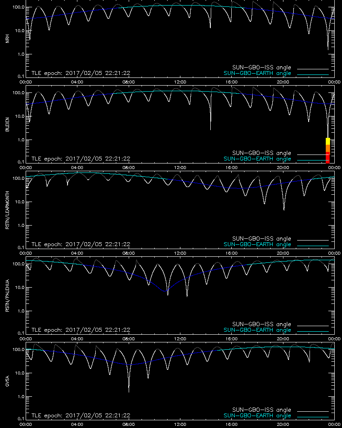Image resolution: width=342 pixels, height=428 pixels.
Task: Click the 100.0 y-axis value in BLEIEN panel
Action: [x=18, y=93]
